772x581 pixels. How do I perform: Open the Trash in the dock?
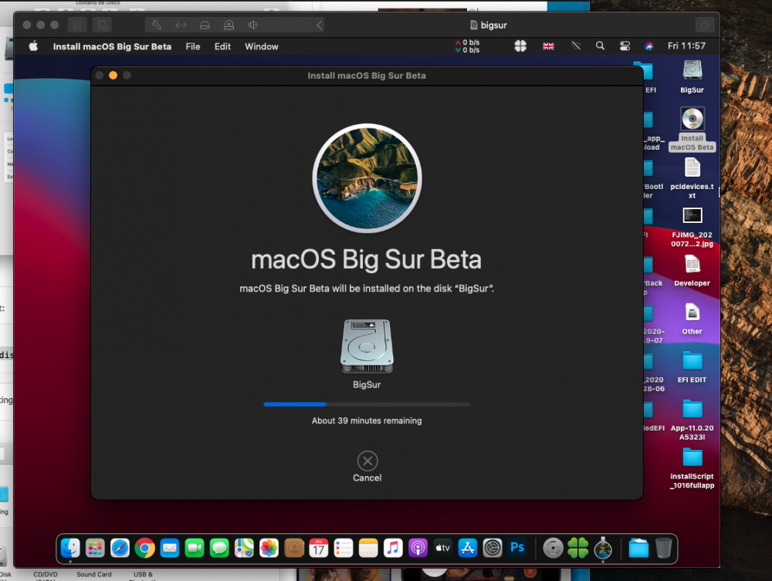point(663,548)
